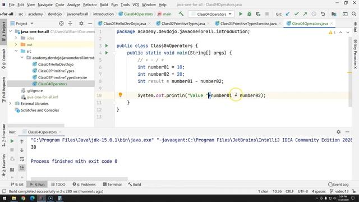Rerun program in Run panel
Viewport: 359px width, 202px height.
12,141
